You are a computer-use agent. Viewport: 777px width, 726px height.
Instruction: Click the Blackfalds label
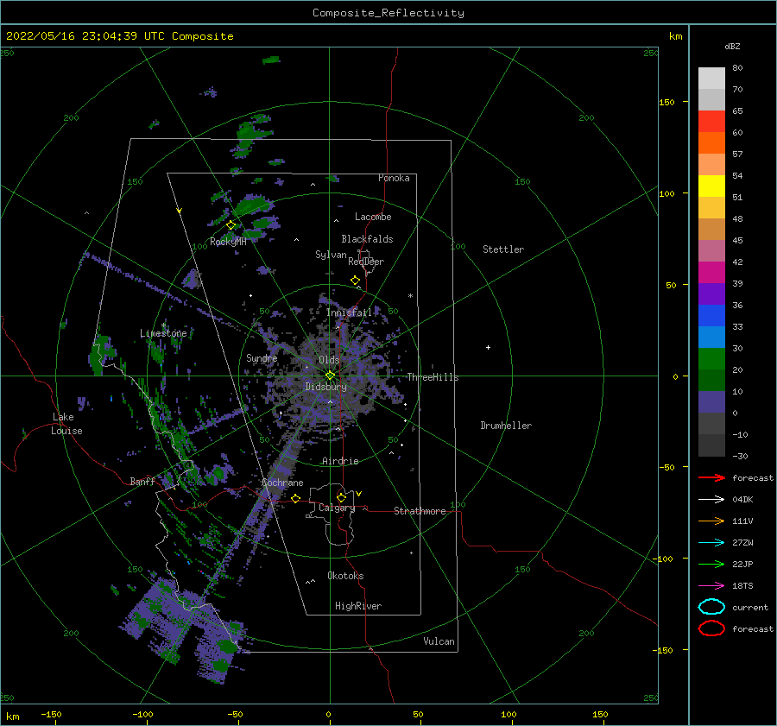pos(367,239)
